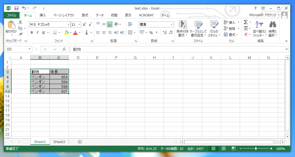Image resolution: width=295 pixels, height=157 pixels.
Task: Decrease font size with smaller A
Action: [x=90, y=24]
